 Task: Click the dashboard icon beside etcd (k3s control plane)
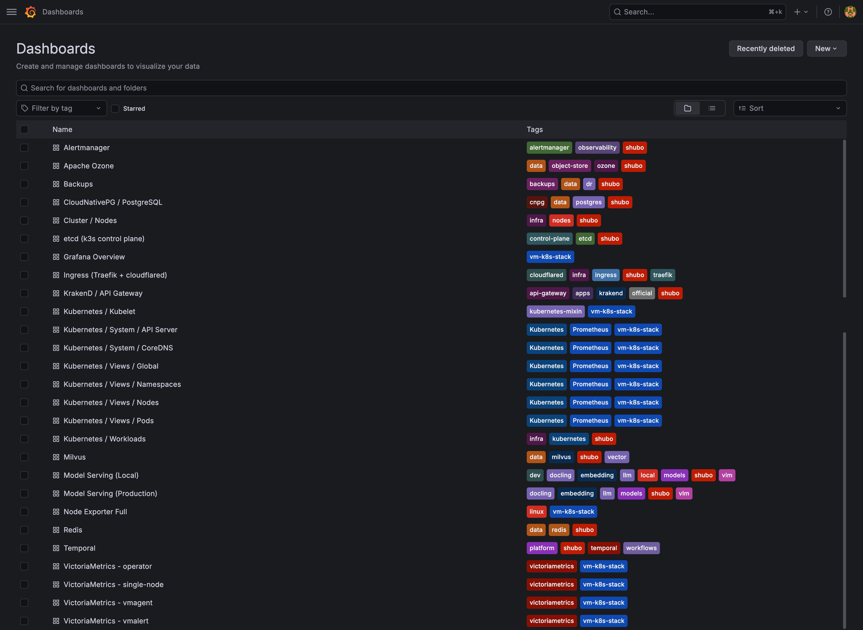pyautogui.click(x=56, y=239)
